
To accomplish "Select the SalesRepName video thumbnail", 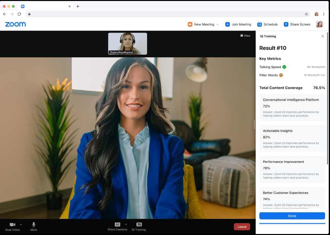I will coord(128,43).
